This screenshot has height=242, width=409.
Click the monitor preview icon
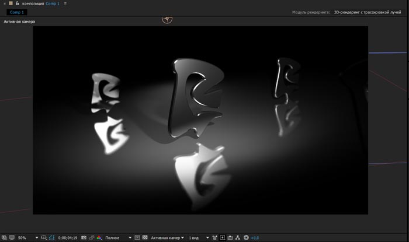pyautogui.click(x=12, y=237)
